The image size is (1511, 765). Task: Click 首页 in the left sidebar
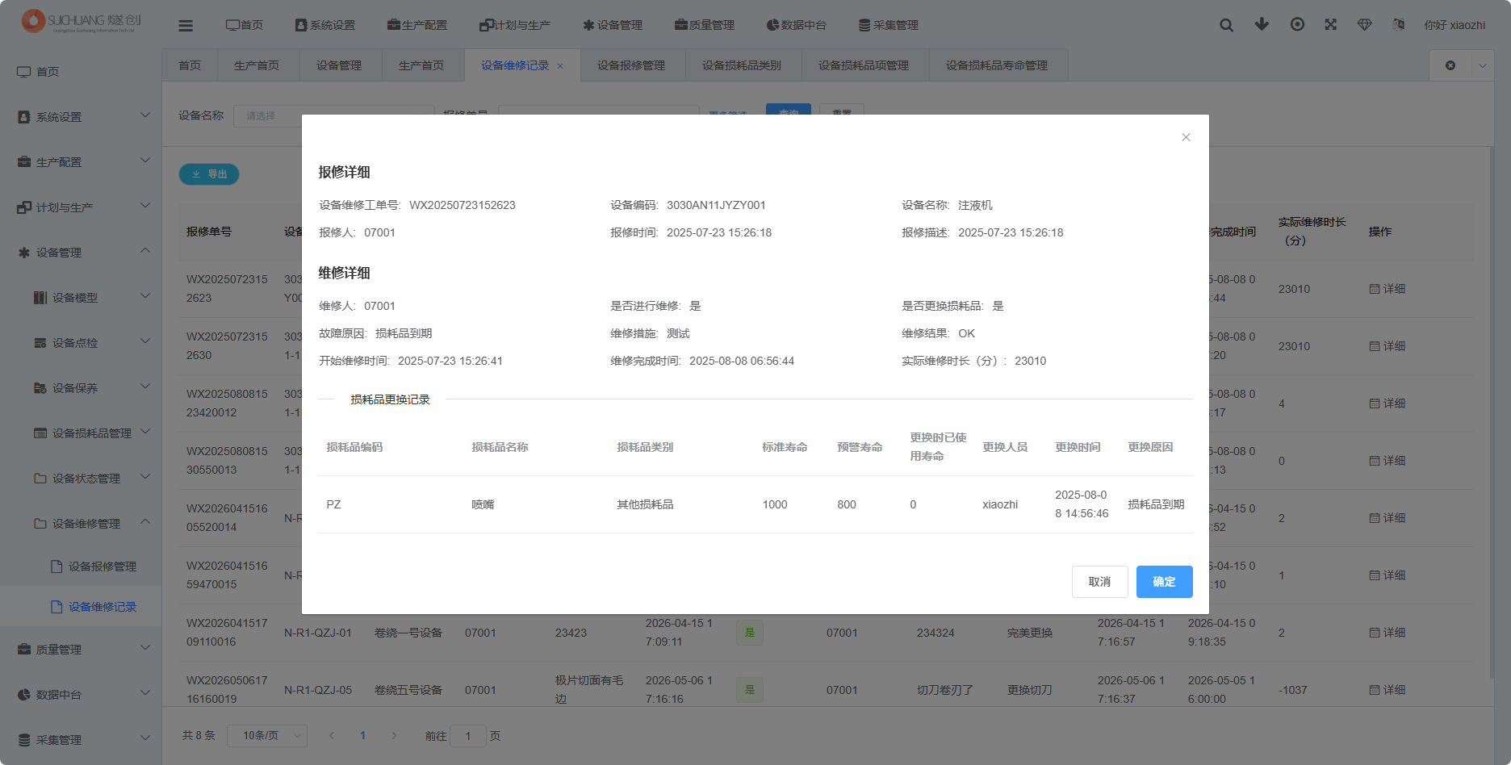click(81, 72)
